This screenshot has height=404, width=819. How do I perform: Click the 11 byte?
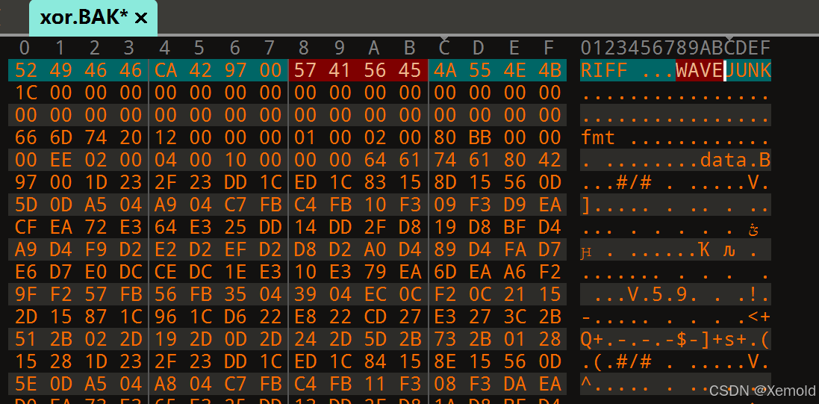[375, 385]
